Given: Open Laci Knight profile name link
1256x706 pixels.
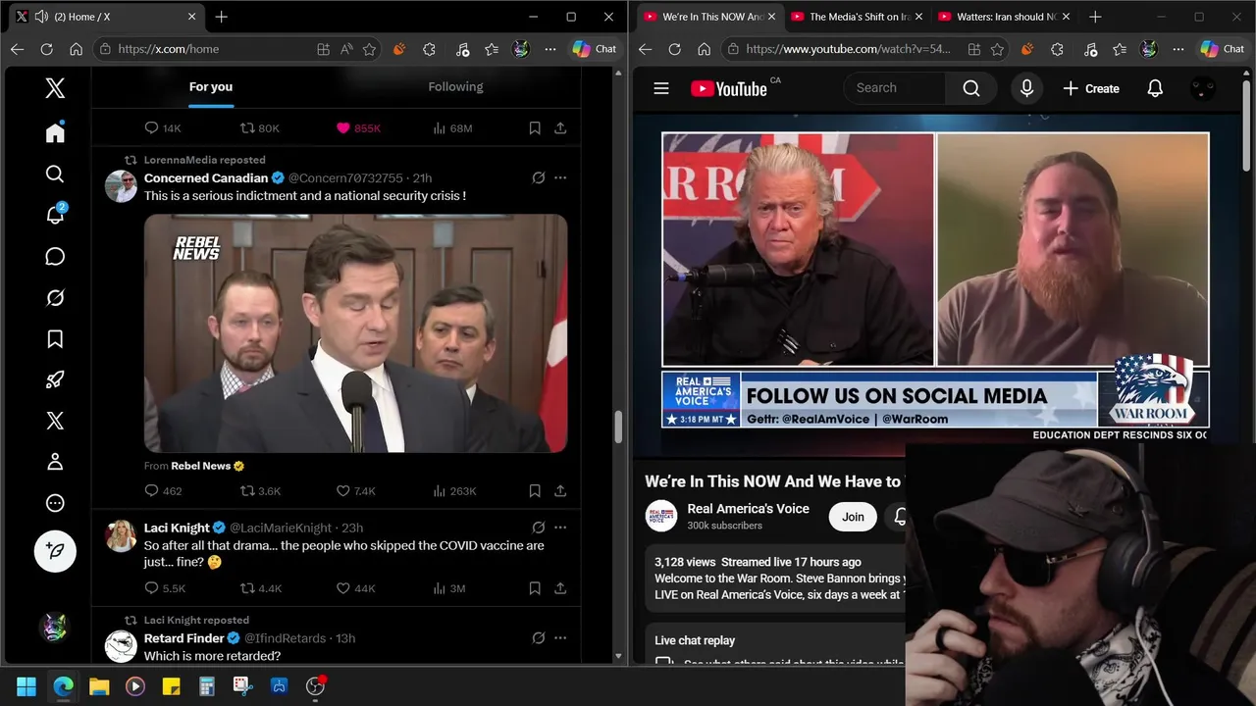Looking at the screenshot, I should (178, 528).
